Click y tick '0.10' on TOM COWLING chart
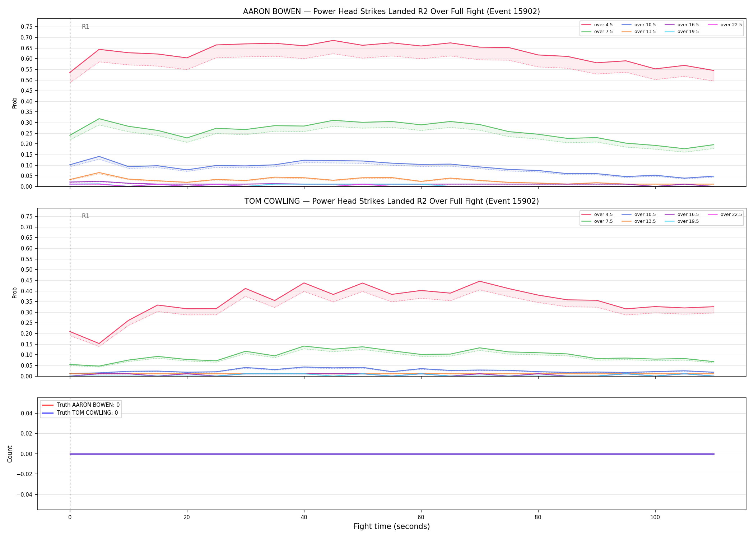The height and width of the screenshot is (539, 754). (x=27, y=355)
